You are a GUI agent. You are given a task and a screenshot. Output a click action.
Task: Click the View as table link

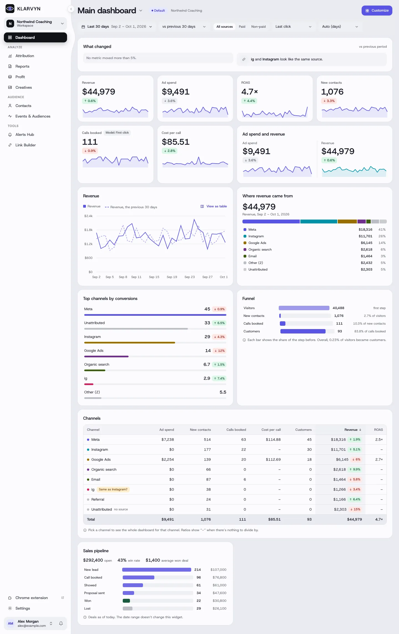(x=214, y=206)
